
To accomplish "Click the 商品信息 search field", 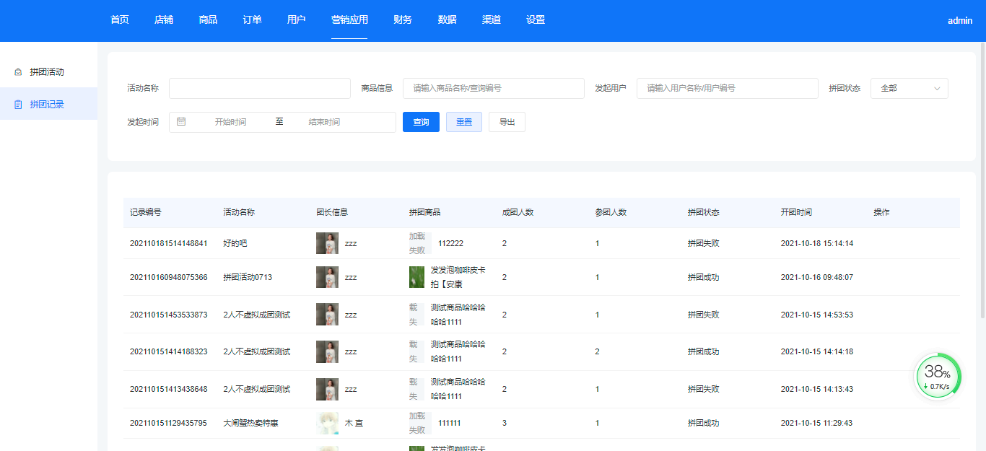I will coord(493,88).
